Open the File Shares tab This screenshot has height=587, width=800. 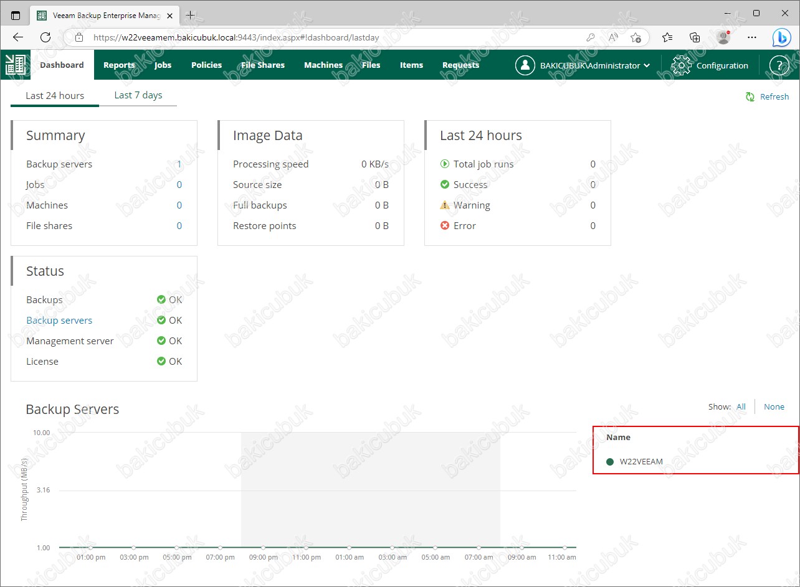click(263, 65)
